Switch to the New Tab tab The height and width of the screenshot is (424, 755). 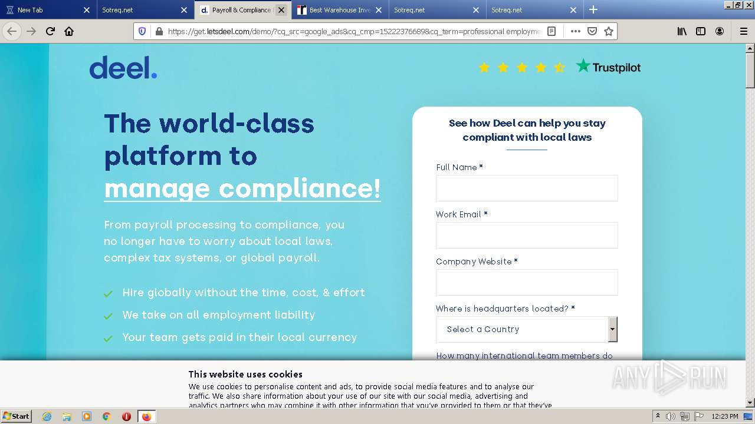pos(48,10)
